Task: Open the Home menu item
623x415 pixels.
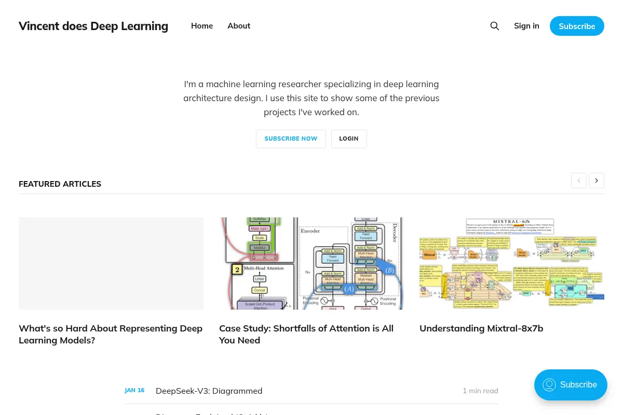Action: [x=202, y=26]
